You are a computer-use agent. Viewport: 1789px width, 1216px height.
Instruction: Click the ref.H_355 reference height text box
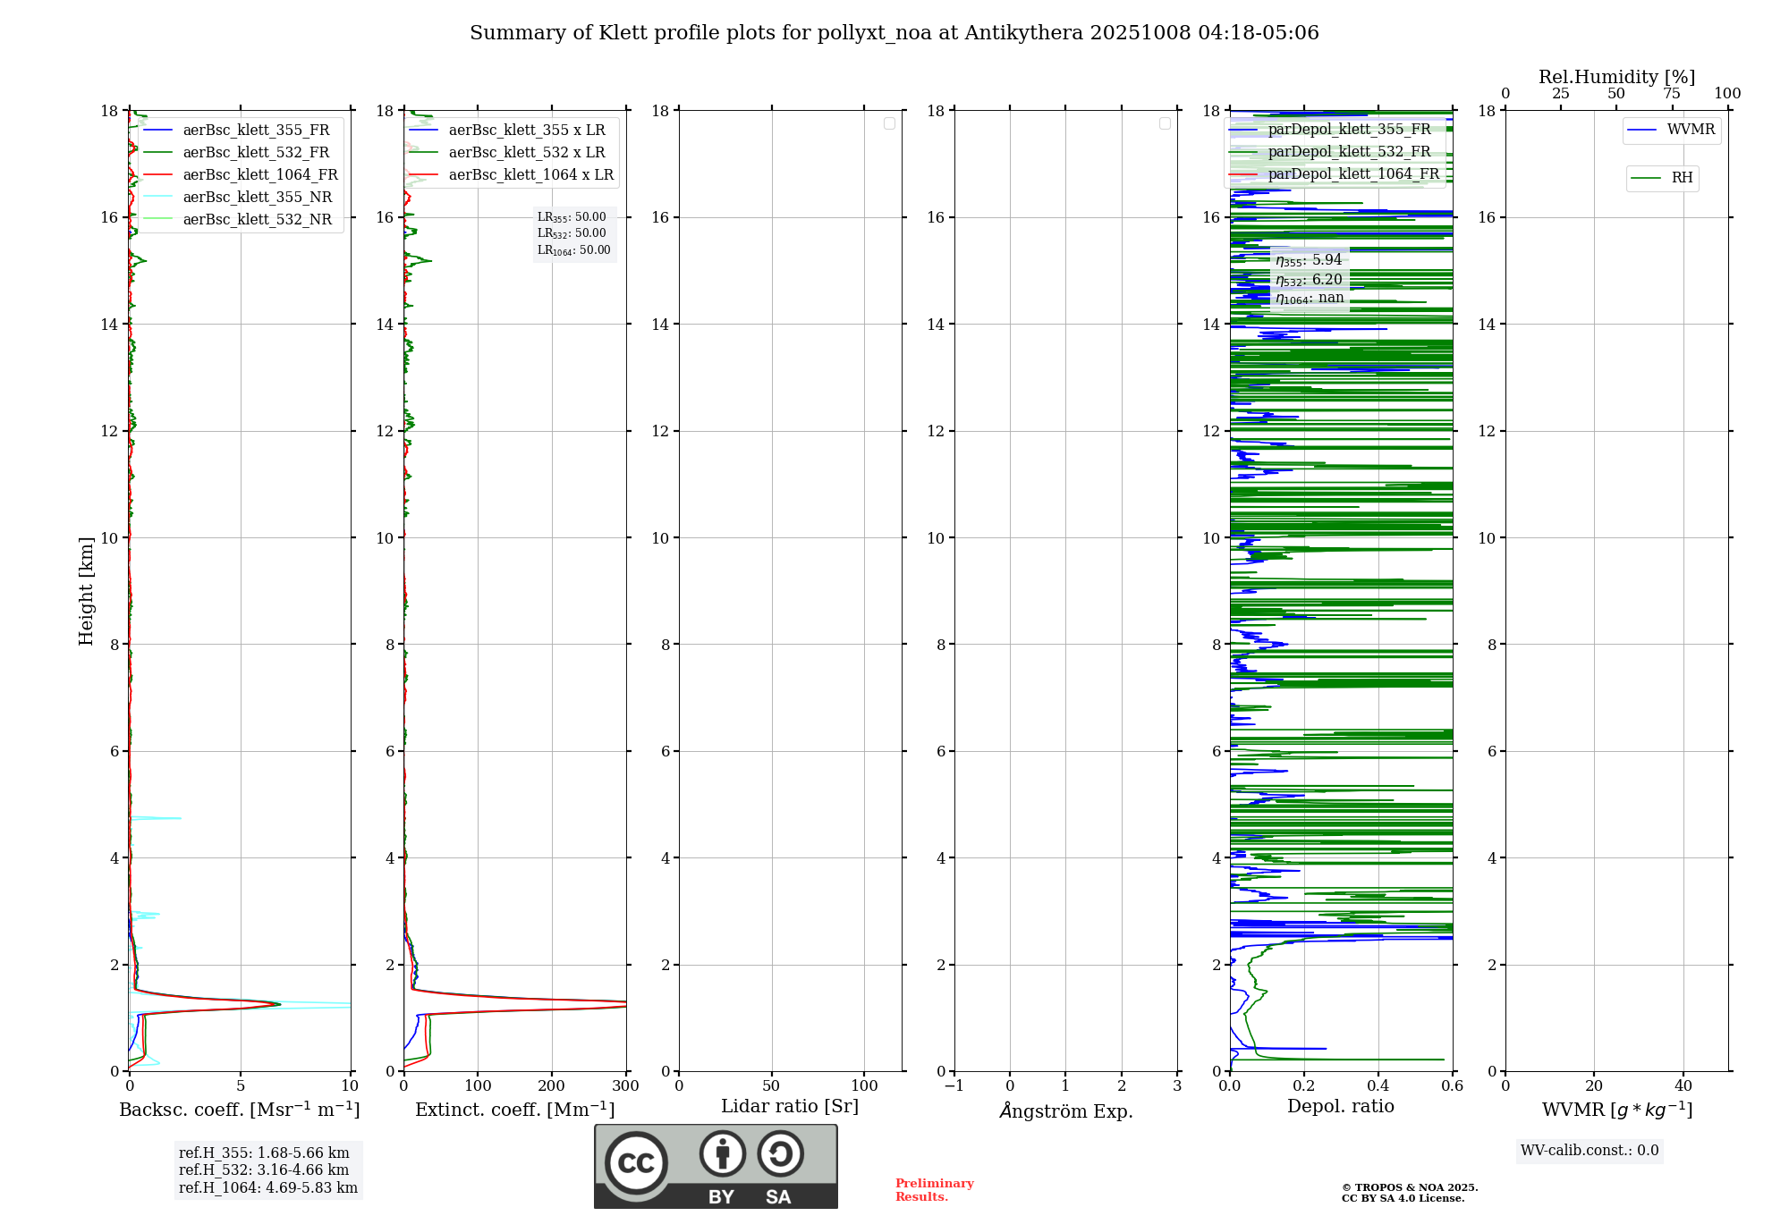pyautogui.click(x=267, y=1170)
